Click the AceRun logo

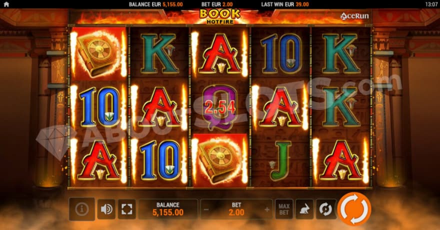pyautogui.click(x=354, y=16)
